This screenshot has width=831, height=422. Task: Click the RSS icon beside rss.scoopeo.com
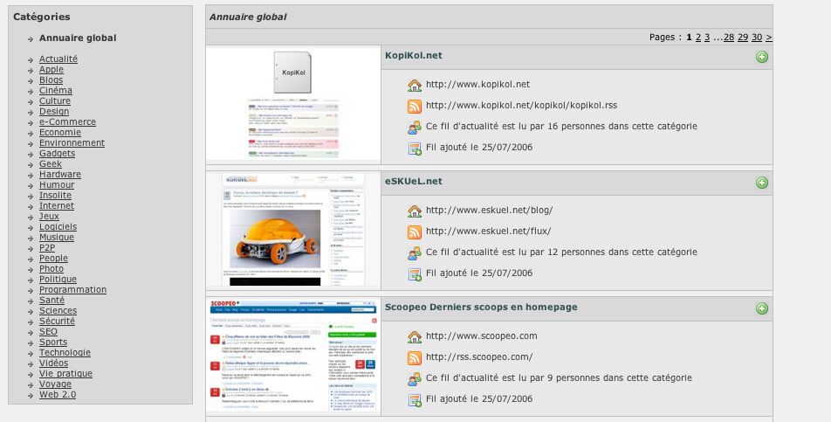click(415, 357)
